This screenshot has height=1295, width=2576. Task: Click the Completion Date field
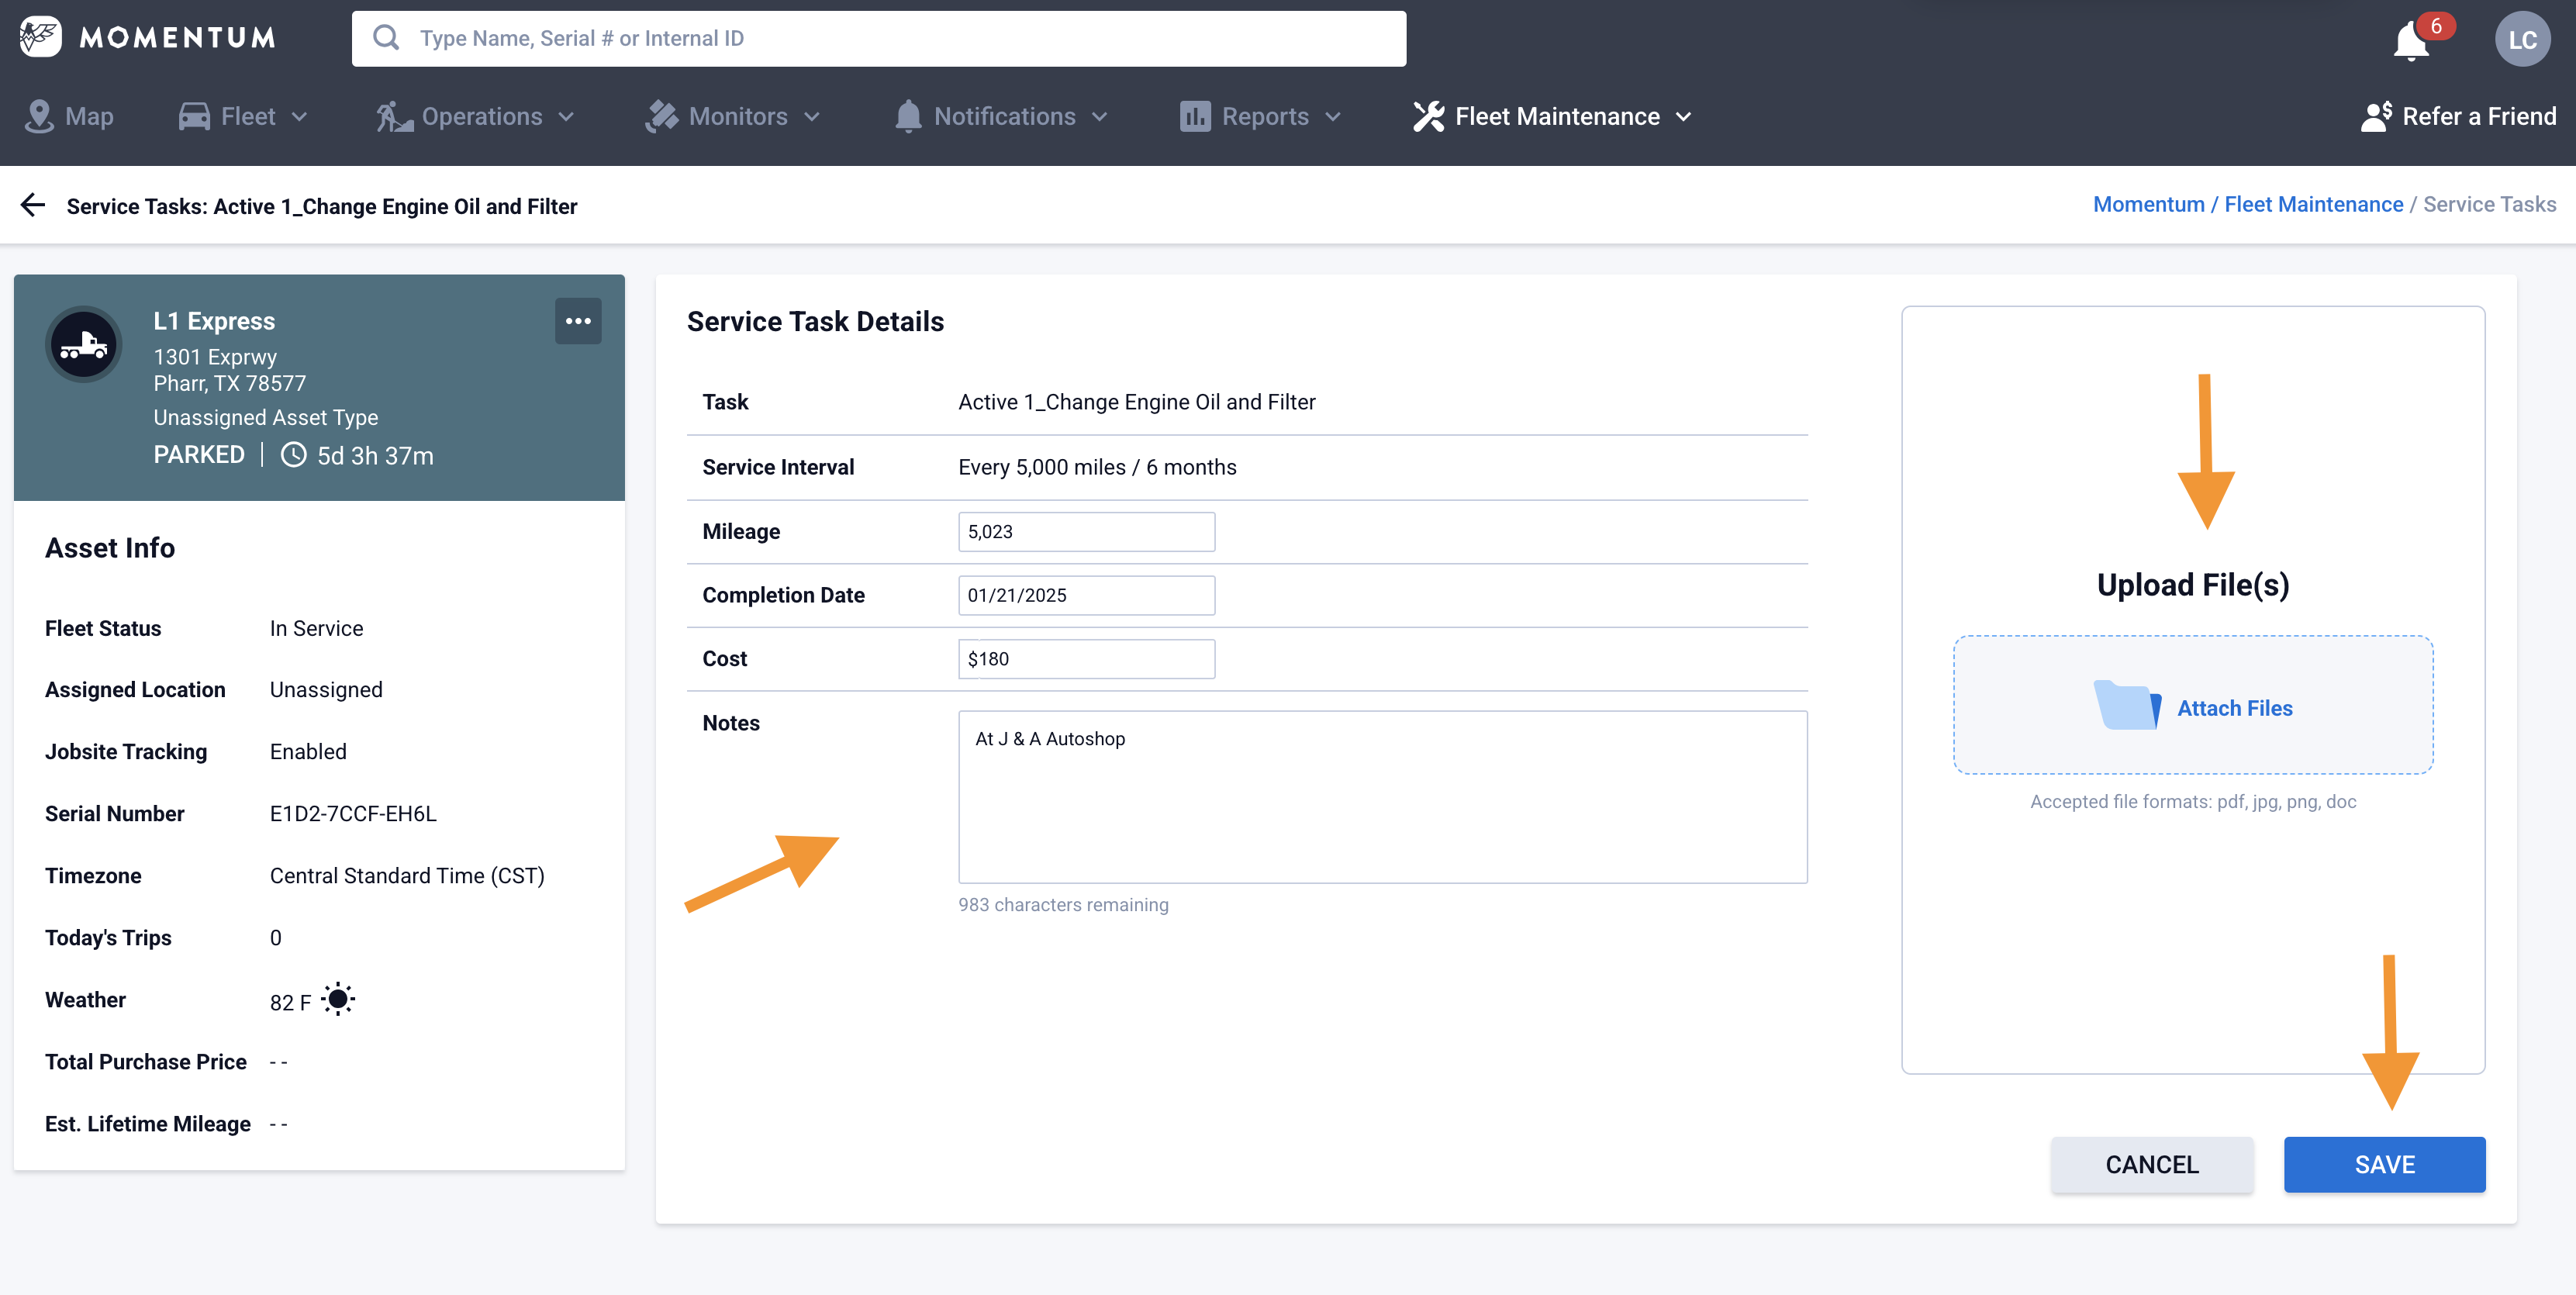1086,595
